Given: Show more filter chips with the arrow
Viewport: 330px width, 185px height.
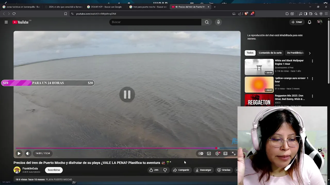Looking at the screenshot, I should (x=310, y=53).
